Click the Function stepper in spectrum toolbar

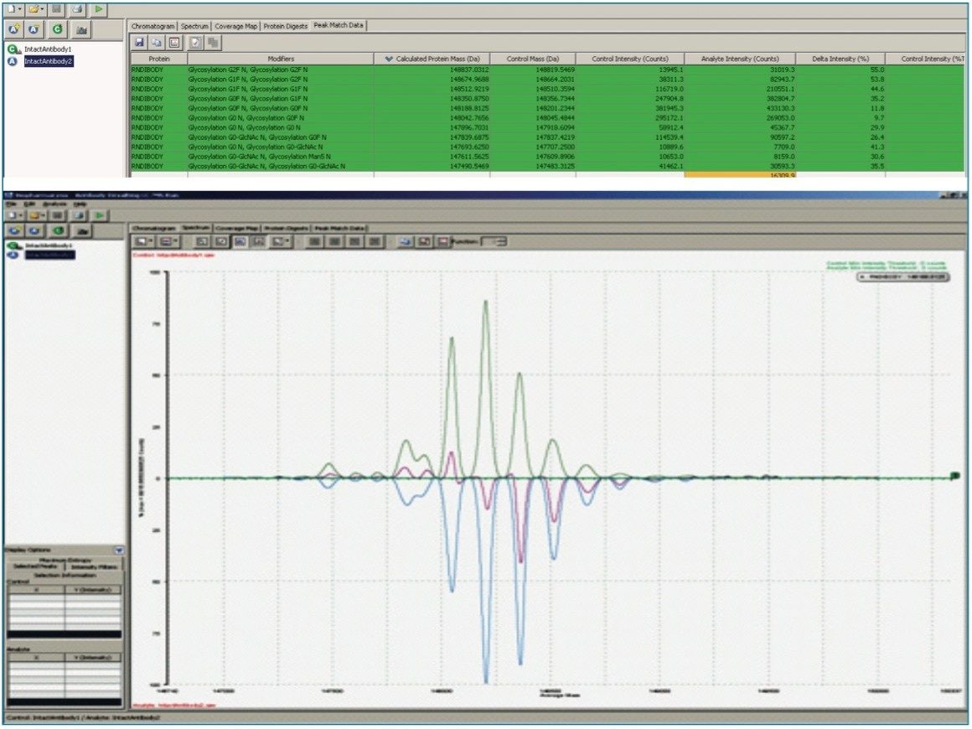494,241
